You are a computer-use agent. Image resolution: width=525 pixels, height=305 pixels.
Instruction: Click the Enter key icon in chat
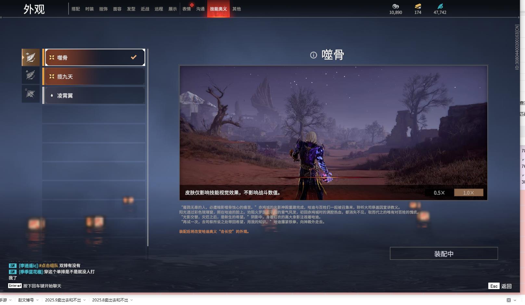pos(15,286)
